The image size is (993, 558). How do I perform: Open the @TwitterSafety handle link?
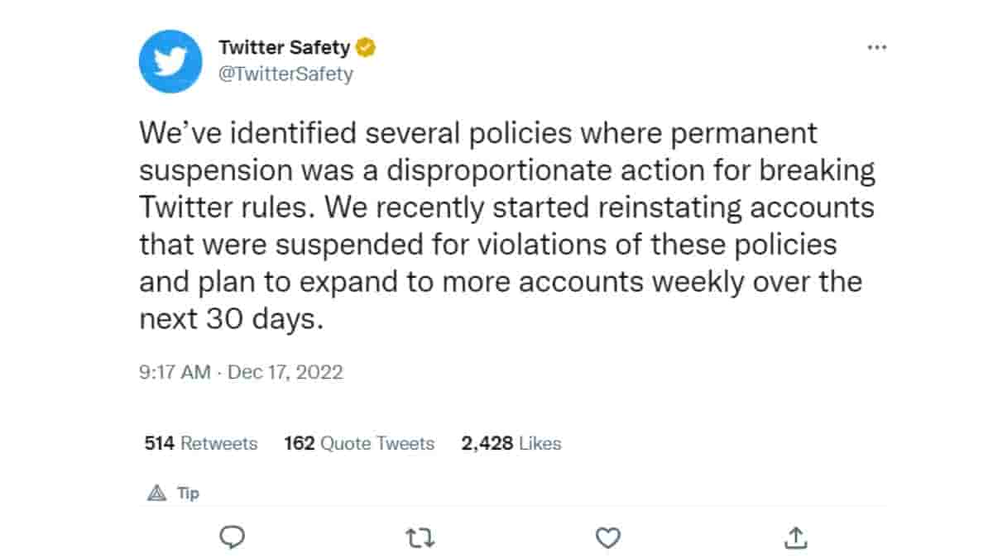pos(285,74)
